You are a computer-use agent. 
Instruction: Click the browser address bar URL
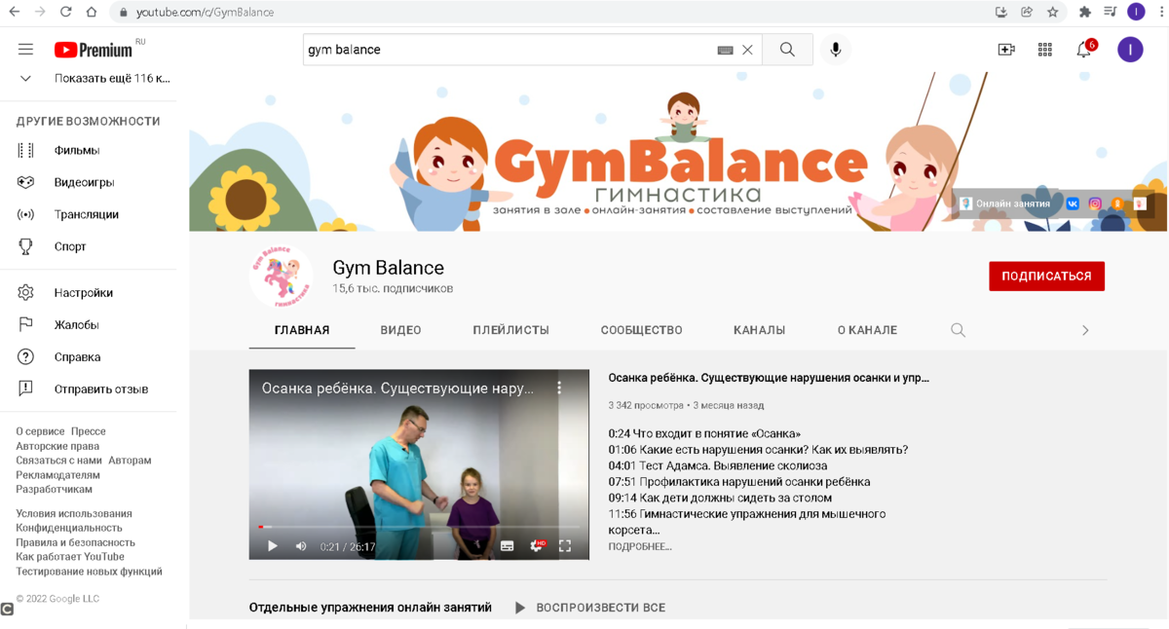click(x=205, y=12)
